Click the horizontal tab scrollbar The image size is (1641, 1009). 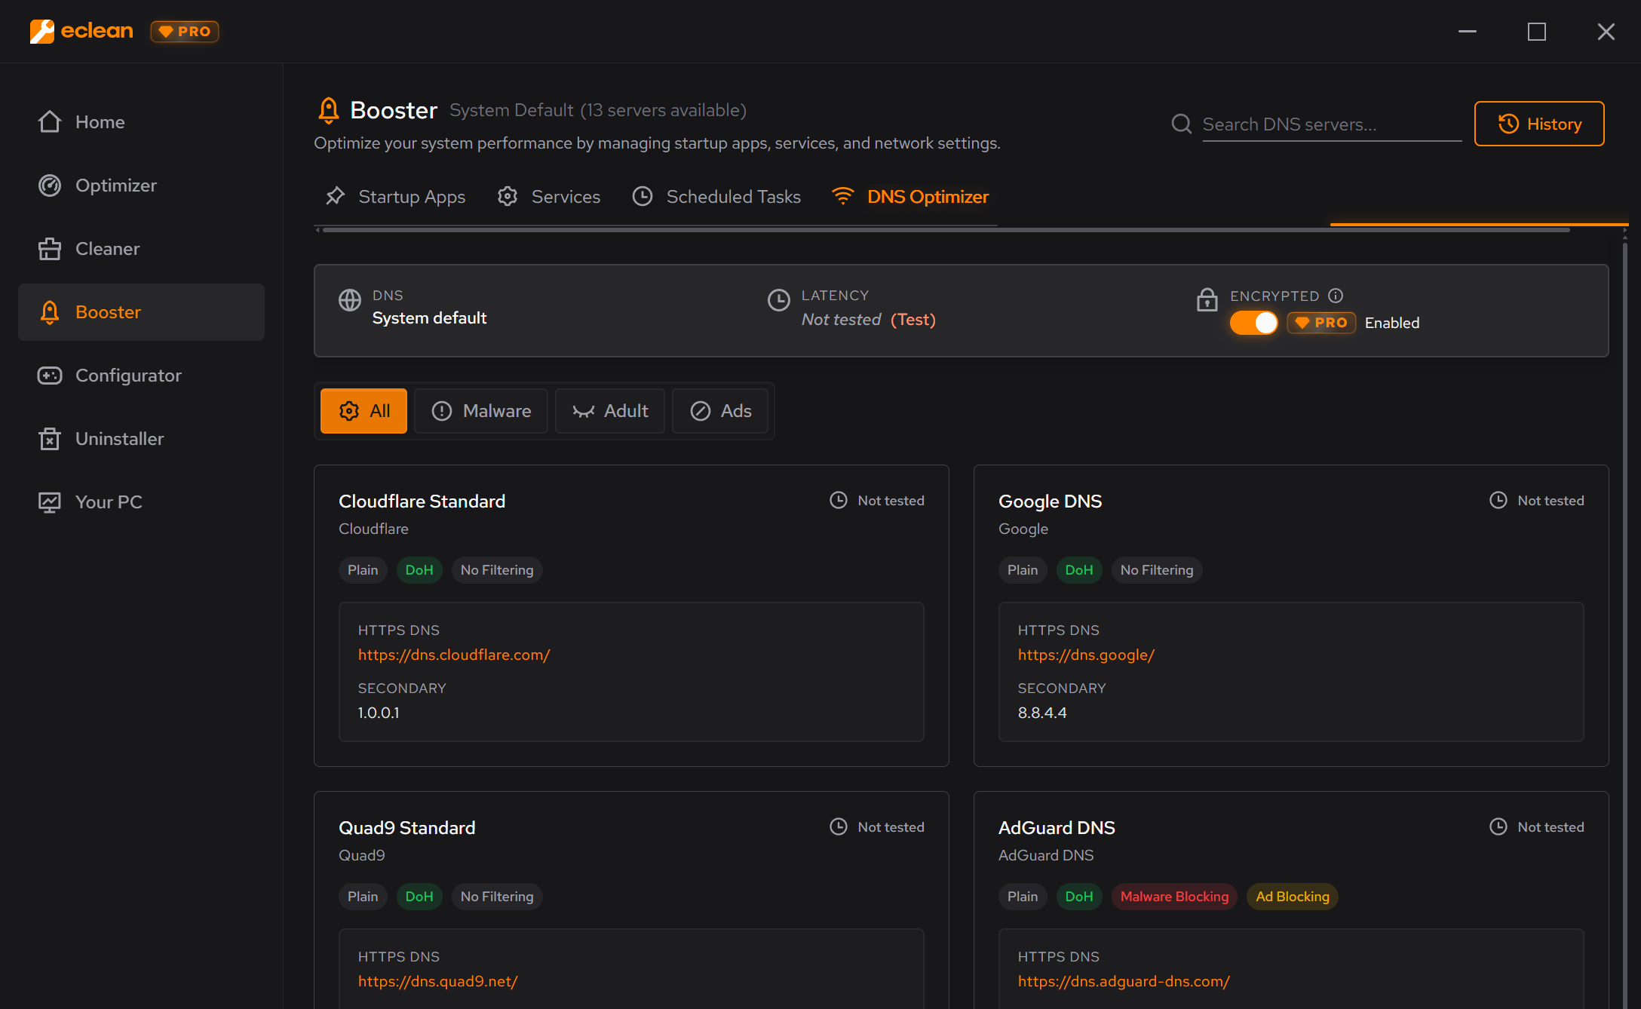[946, 230]
